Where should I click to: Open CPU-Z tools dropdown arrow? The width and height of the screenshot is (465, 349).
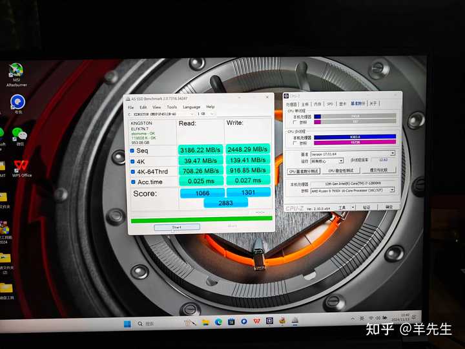point(353,207)
